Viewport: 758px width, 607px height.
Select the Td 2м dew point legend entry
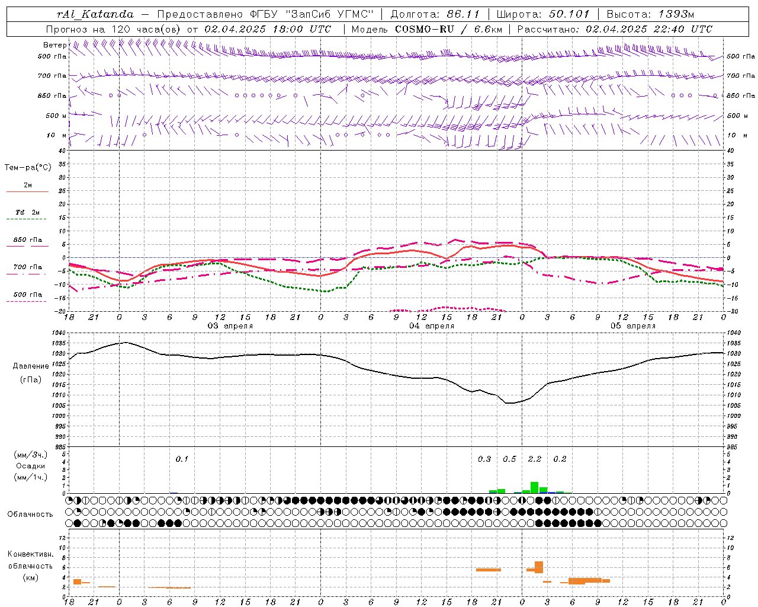tap(28, 213)
